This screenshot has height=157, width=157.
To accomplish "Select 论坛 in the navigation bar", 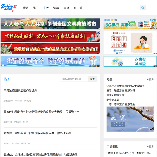I will (56, 8).
